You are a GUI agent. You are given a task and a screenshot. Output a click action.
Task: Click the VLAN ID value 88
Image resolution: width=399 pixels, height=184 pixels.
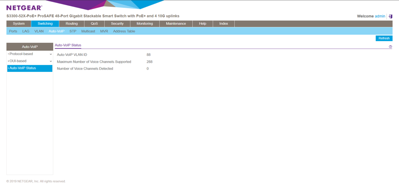[x=149, y=55]
